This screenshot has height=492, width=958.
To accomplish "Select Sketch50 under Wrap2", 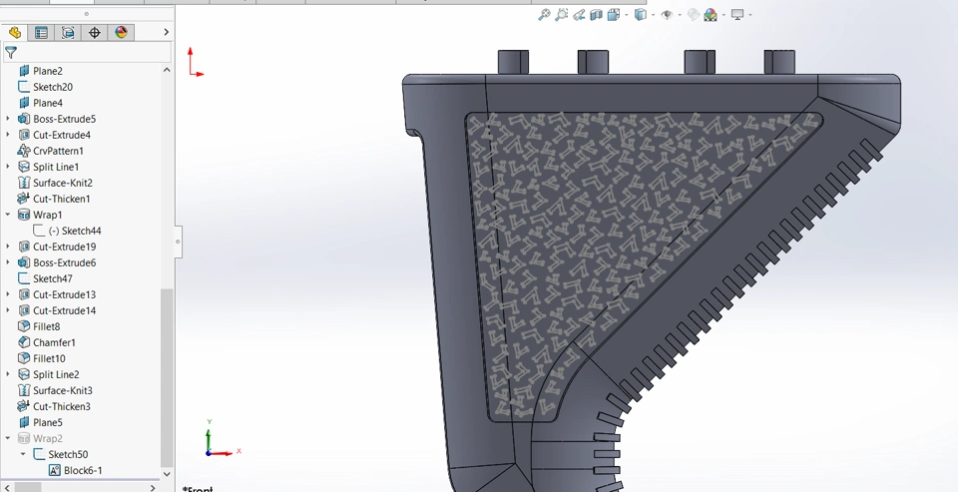I will pos(68,454).
